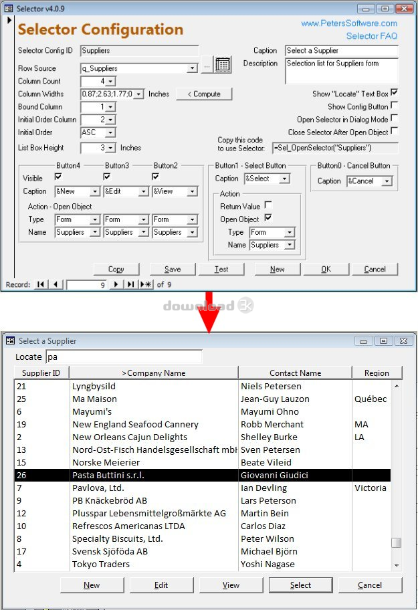Click the Locate text field containing pa
The image size is (418, 610).
pos(124,357)
